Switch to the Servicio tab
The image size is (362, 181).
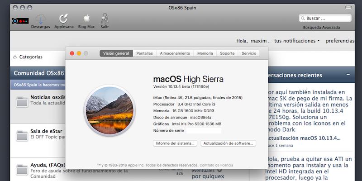[x=249, y=53]
